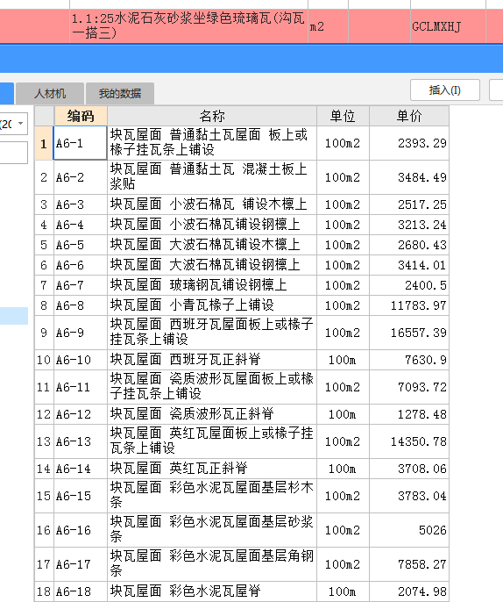The height and width of the screenshot is (602, 503).
Task: Click name 彩色水泥瓦屋面基层杉木条
Action: point(212,496)
